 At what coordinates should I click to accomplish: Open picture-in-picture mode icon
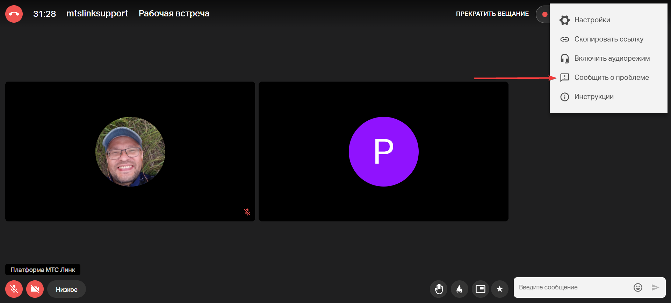click(x=481, y=289)
